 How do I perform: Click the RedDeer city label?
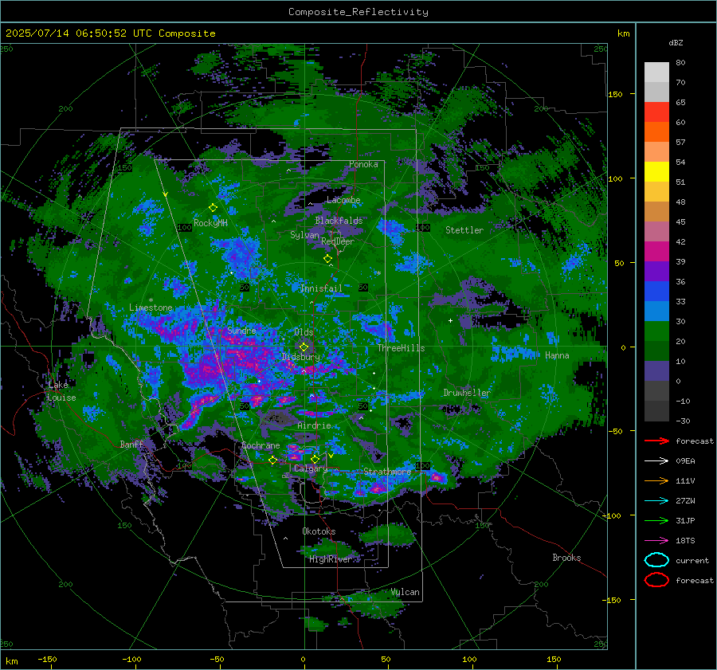(338, 241)
